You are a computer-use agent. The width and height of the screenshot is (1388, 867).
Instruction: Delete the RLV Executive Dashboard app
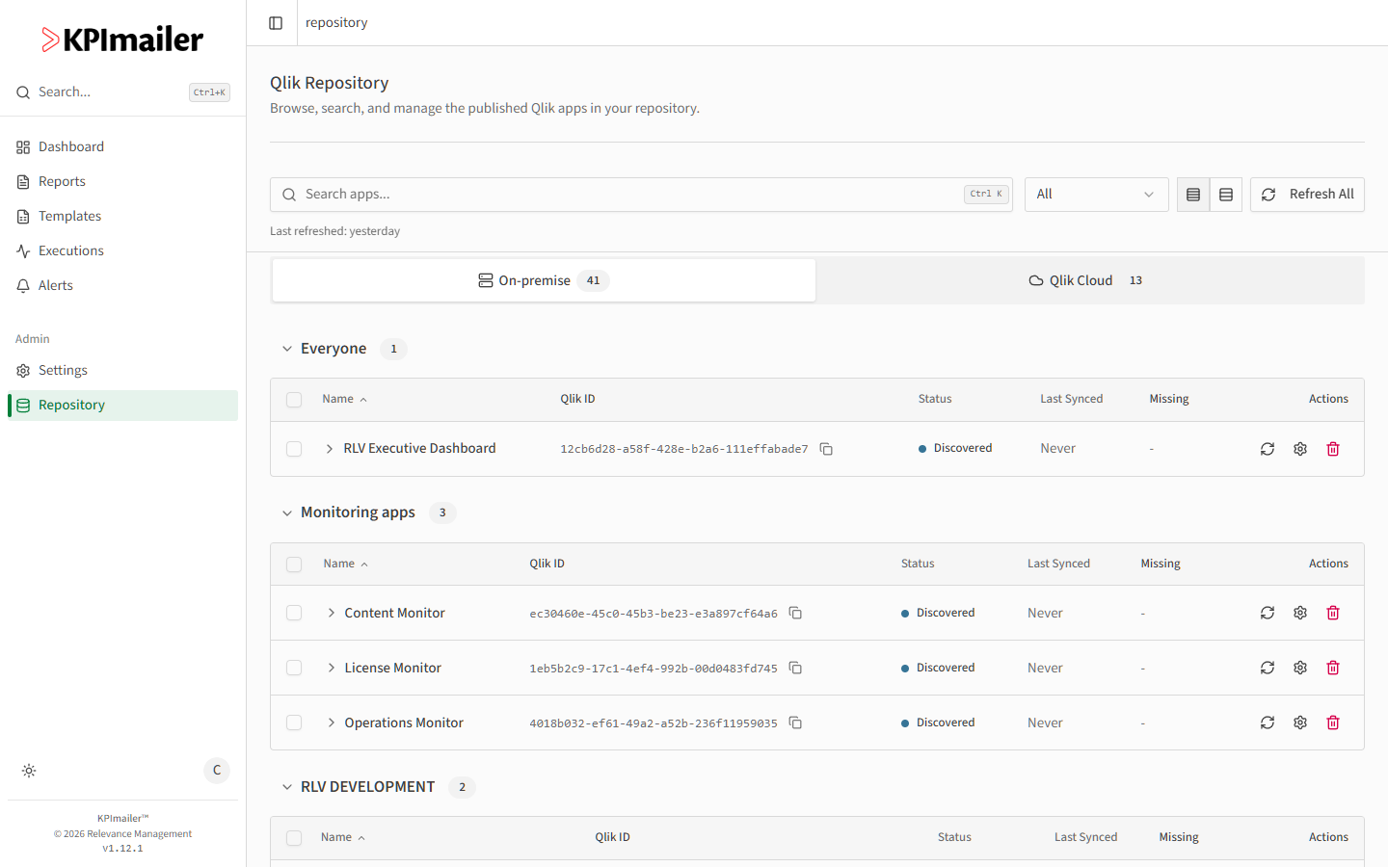[1333, 449]
